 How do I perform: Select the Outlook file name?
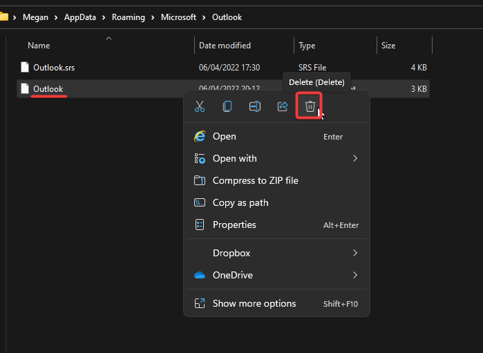pos(48,89)
